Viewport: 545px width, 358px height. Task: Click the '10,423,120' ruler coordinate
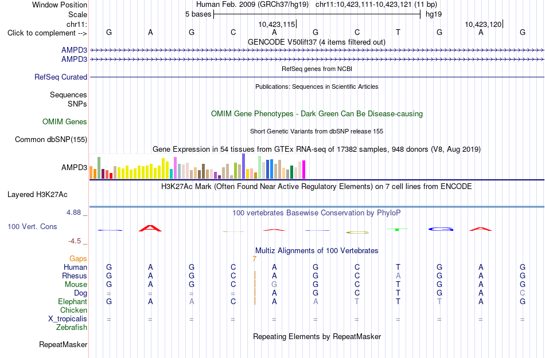(483, 24)
